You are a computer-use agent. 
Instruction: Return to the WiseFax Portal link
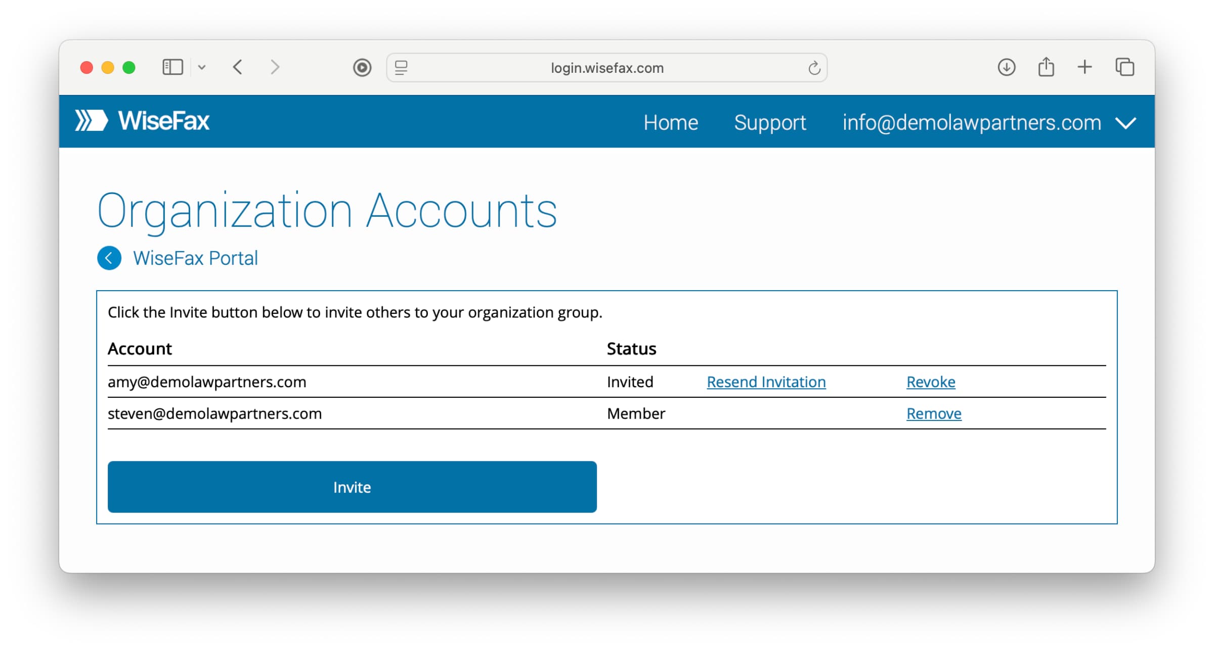(x=195, y=258)
